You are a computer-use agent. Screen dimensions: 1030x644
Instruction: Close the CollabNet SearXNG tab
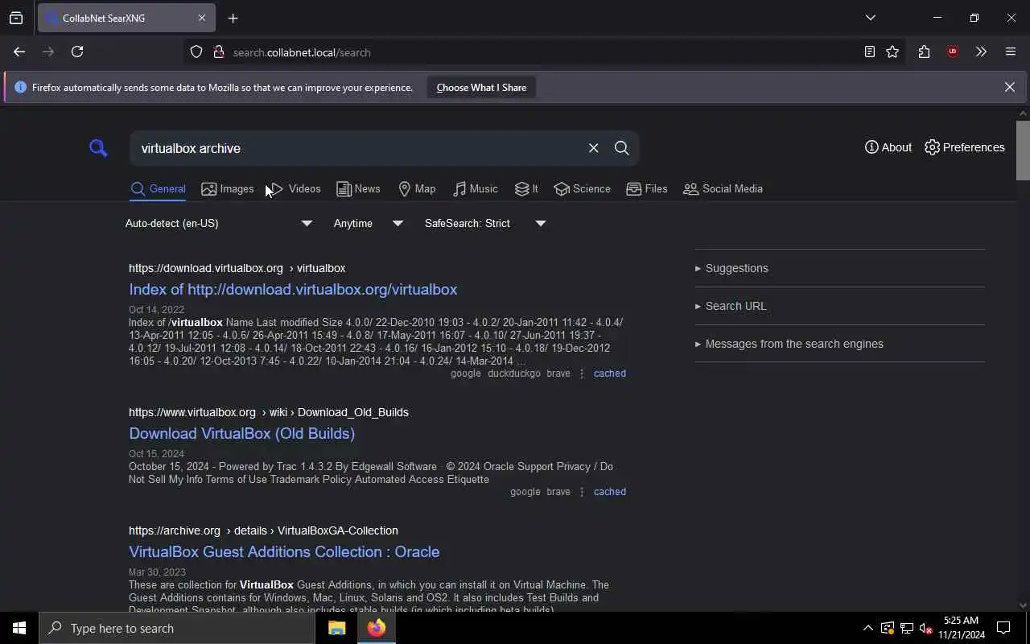(202, 18)
